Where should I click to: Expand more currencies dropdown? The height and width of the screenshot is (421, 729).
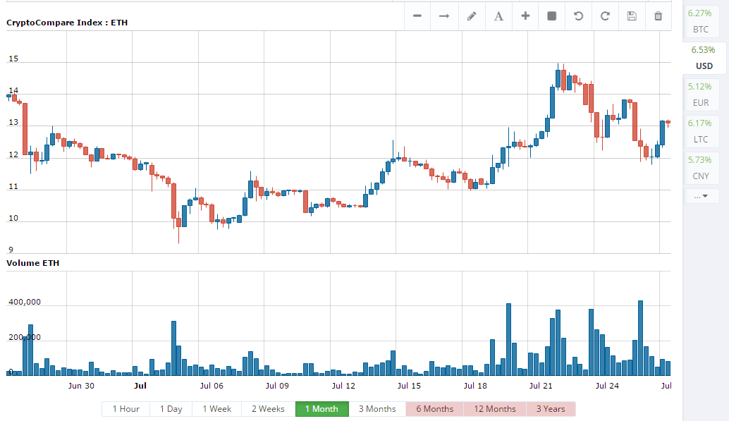(701, 196)
